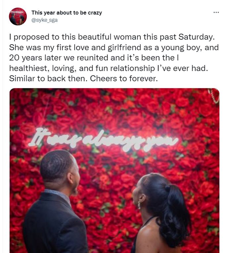
Task: Click the 'Cheers to forever.' sentence
Action: [124, 79]
